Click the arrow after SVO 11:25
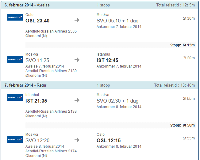 [x=77, y=60]
